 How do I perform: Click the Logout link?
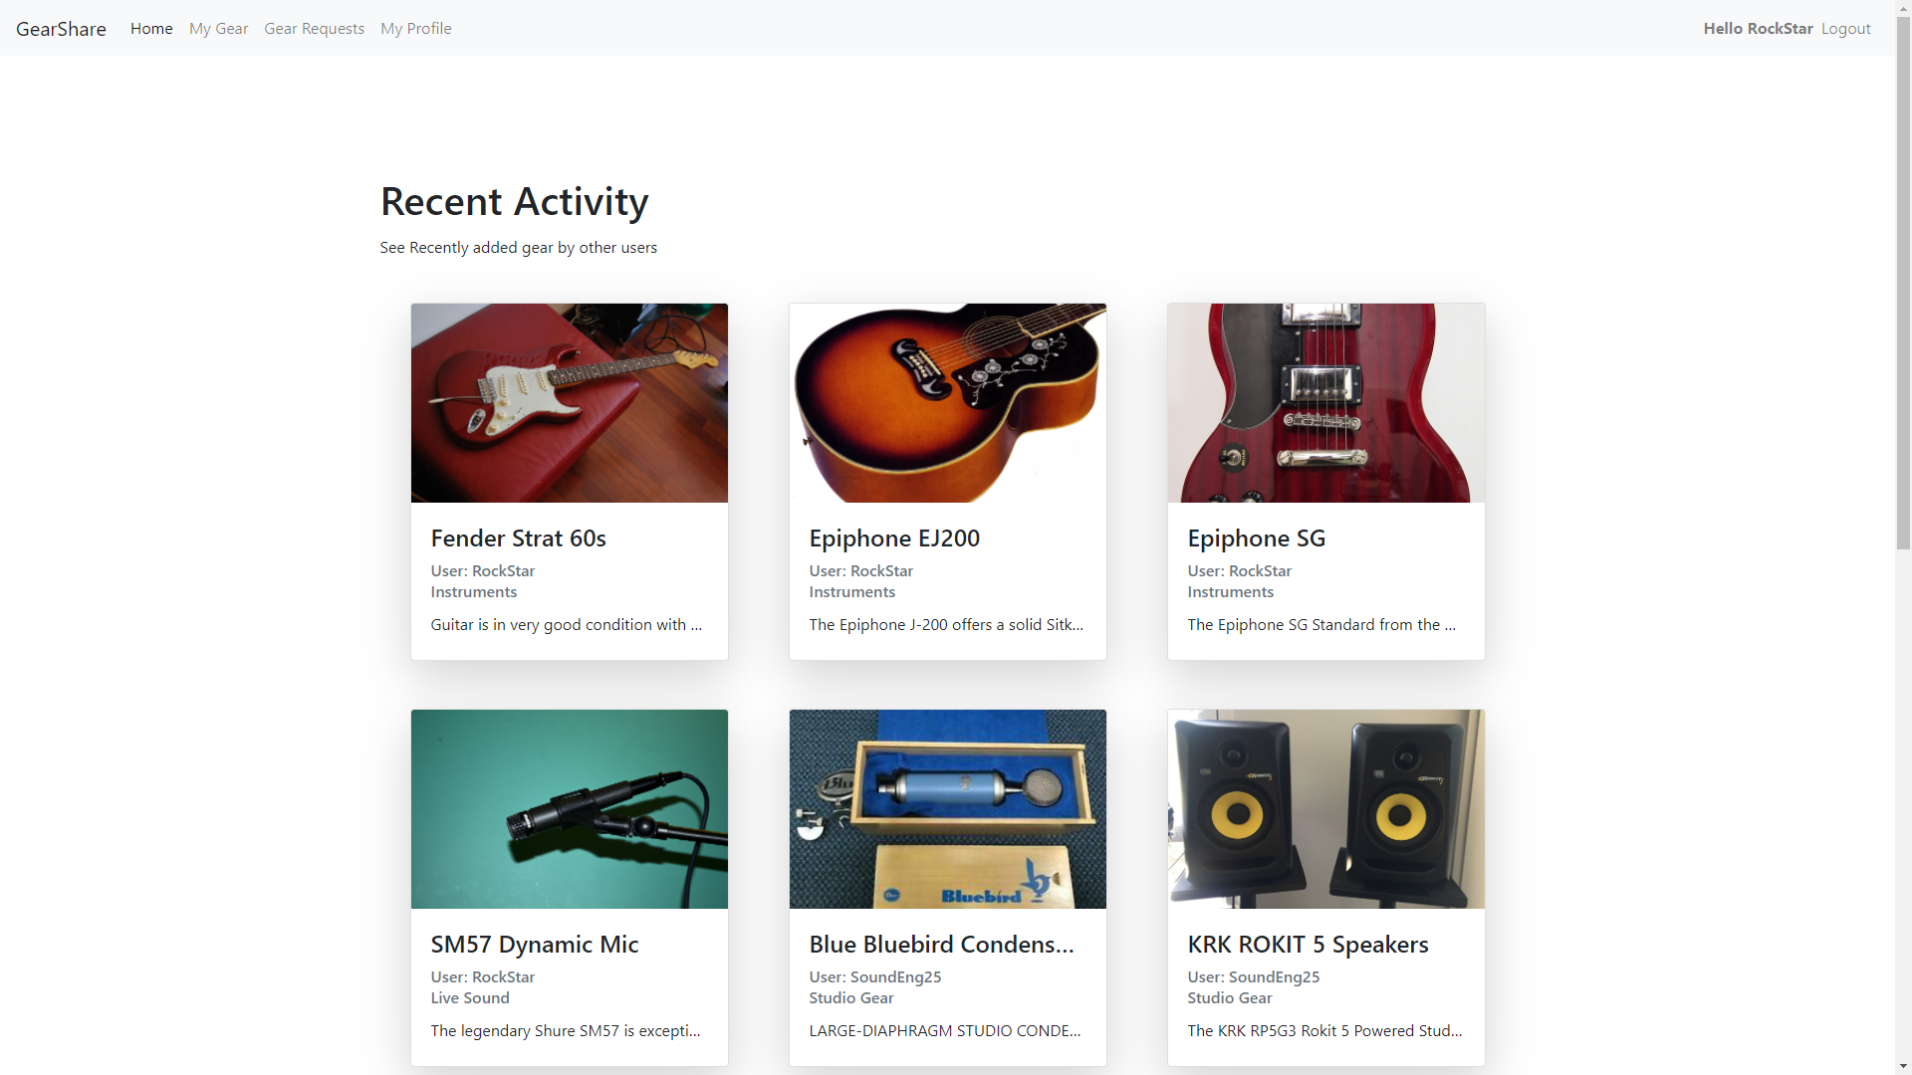point(1846,29)
